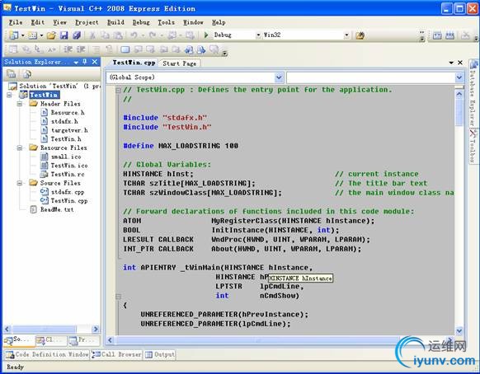480x374 pixels.
Task: Click the New Project toolbar icon
Action: tap(13, 35)
